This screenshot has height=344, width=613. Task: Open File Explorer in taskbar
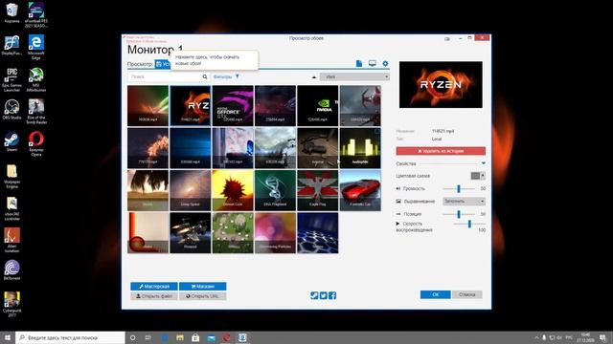(x=180, y=337)
